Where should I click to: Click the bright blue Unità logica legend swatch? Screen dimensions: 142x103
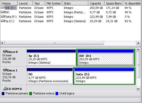(x=57, y=94)
